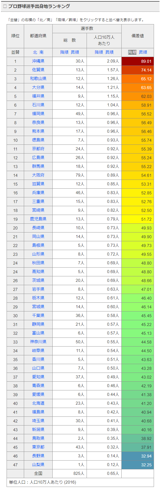
Task: Go to 宮城県 page
Action: pyautogui.click(x=38, y=307)
